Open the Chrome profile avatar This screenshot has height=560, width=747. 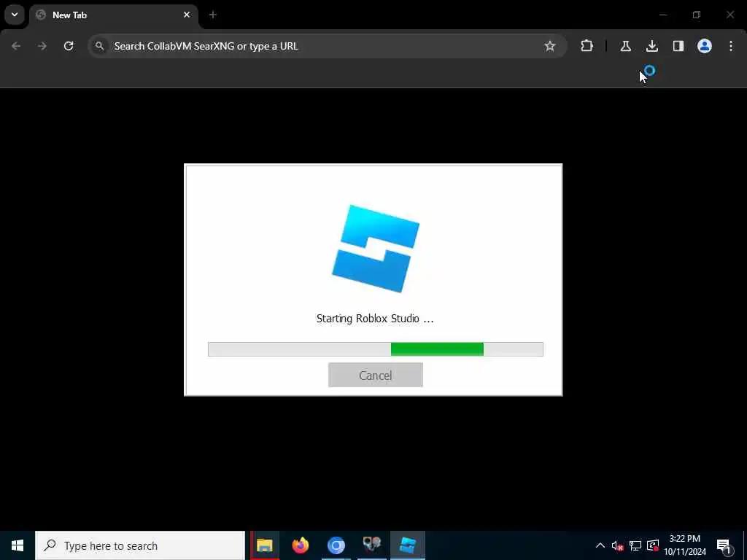(704, 46)
